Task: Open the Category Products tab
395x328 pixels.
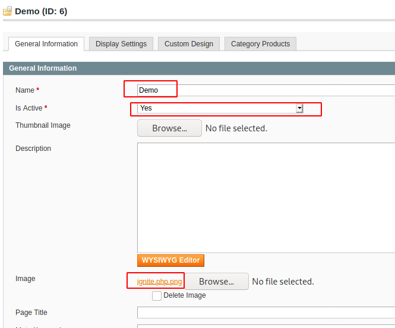Action: pyautogui.click(x=260, y=44)
